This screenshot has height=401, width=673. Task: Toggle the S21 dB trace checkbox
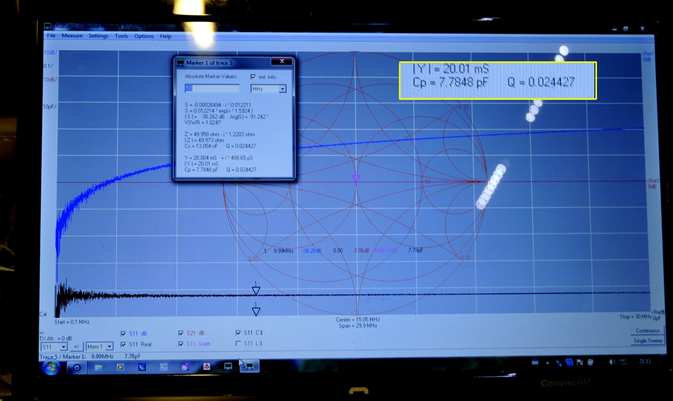click(181, 333)
